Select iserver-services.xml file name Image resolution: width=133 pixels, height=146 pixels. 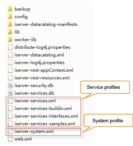click(x=35, y=101)
